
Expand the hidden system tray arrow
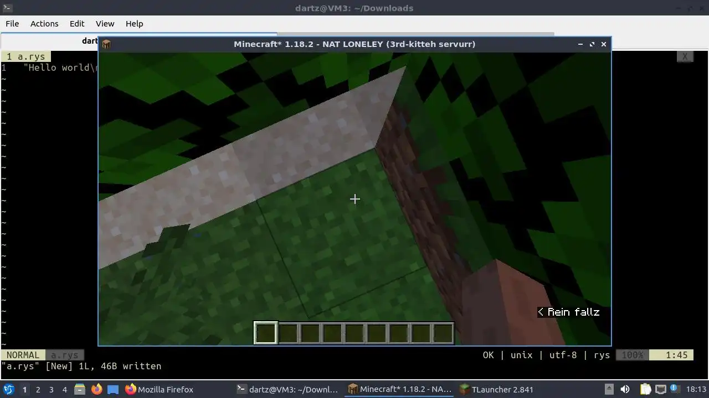click(x=609, y=389)
